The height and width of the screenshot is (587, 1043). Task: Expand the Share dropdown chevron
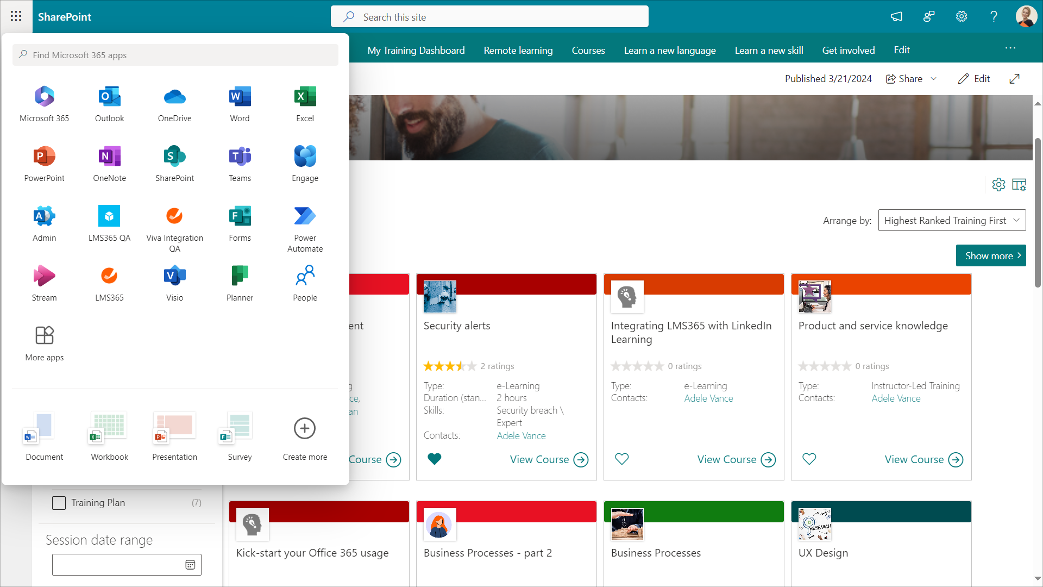click(934, 79)
